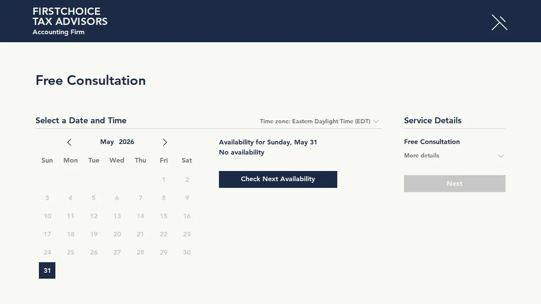Open the time zone dropdown
Viewport: 541px width, 304px height.
(319, 121)
